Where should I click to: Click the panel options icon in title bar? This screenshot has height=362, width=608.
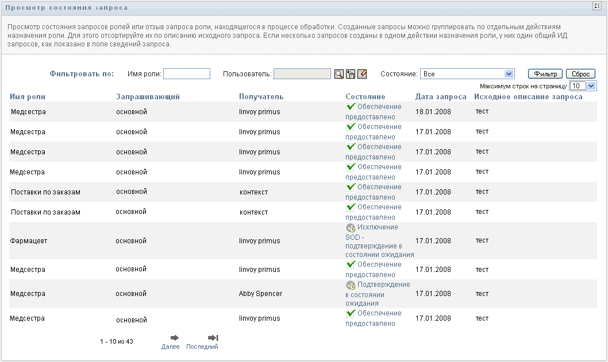(597, 6)
